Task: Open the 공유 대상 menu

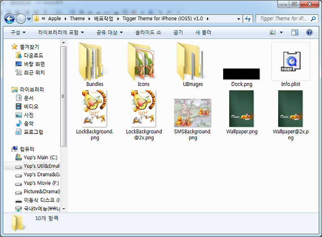Action: (x=110, y=33)
